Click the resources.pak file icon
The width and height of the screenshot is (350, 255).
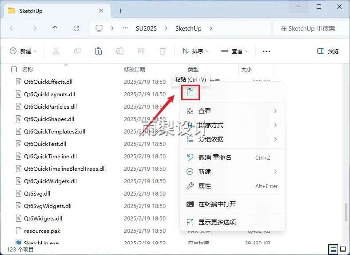point(19,231)
